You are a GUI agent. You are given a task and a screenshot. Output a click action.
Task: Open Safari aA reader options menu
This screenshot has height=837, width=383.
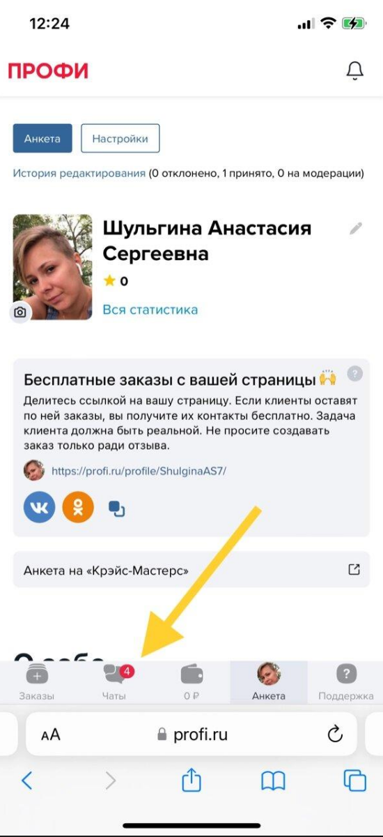50,734
